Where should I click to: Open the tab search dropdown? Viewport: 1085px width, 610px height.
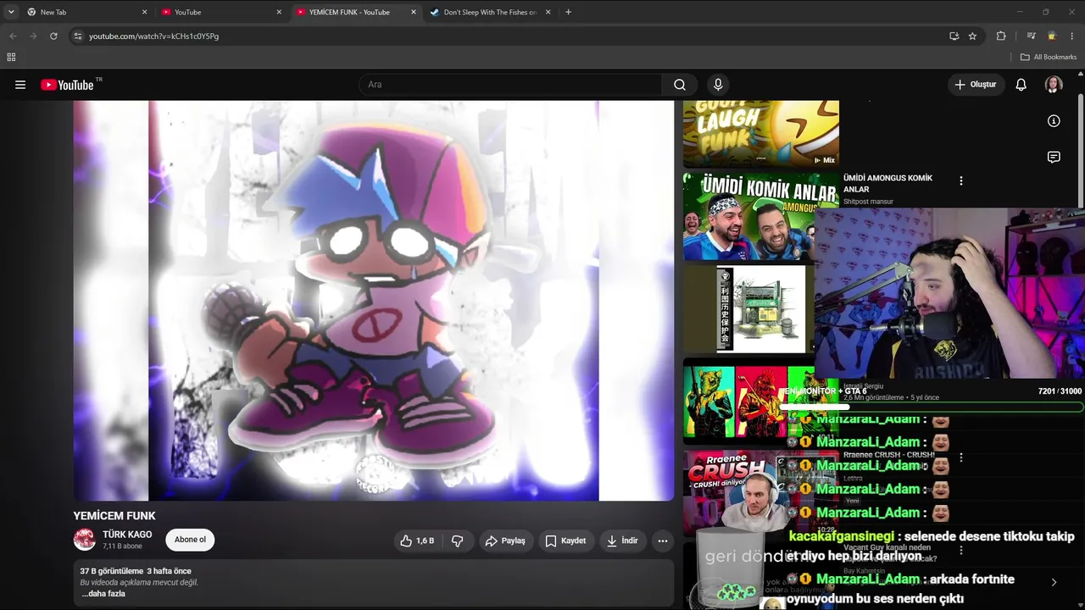[x=11, y=12]
